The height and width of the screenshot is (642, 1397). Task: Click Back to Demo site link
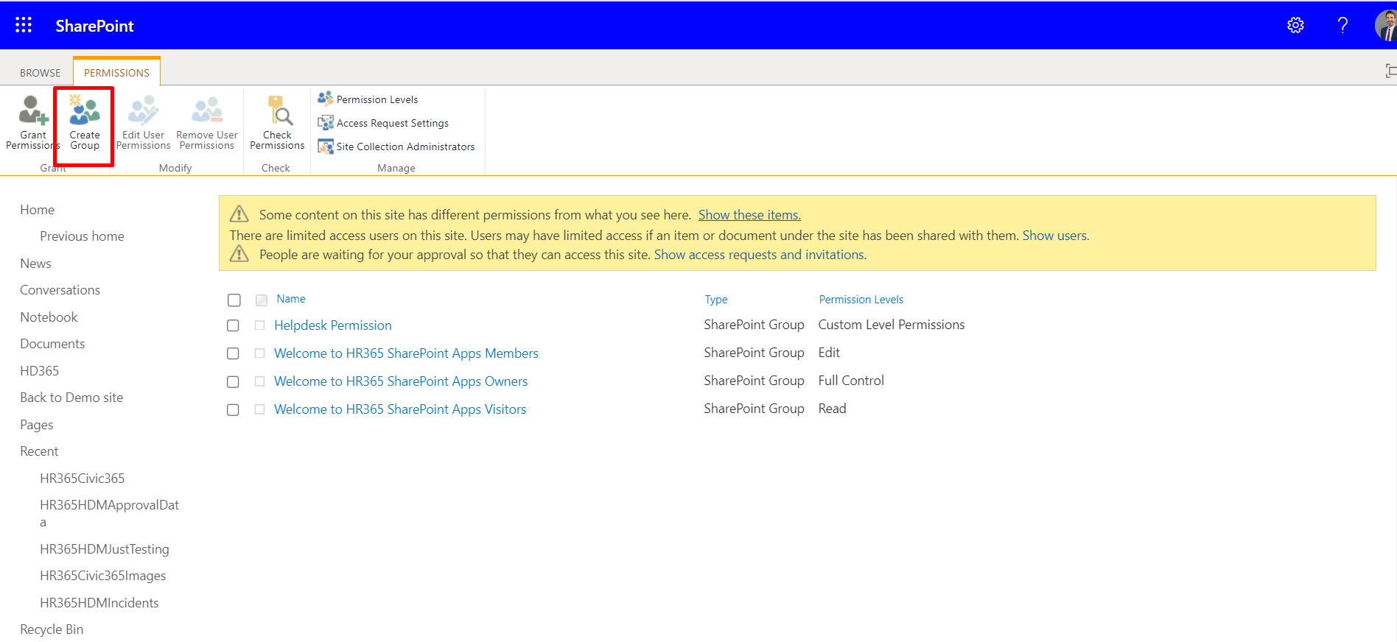[71, 398]
